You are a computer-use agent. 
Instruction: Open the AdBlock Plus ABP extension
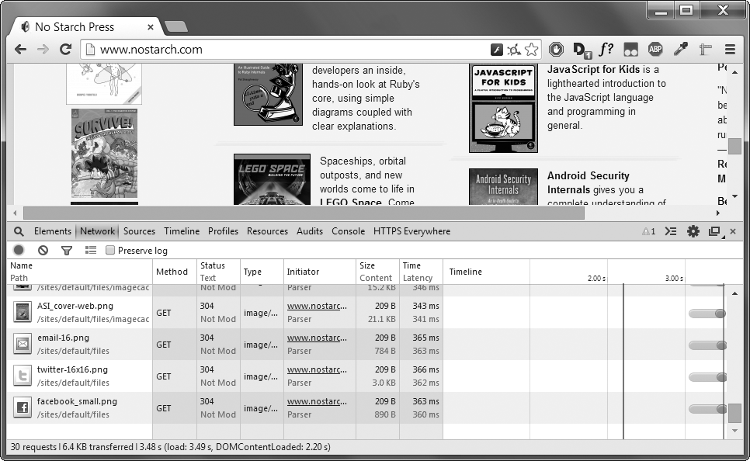[655, 49]
